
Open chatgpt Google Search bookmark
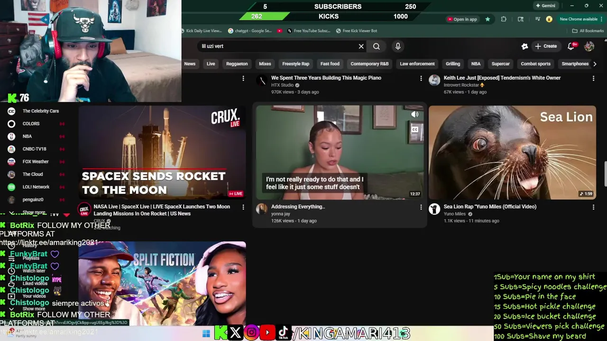[250, 31]
